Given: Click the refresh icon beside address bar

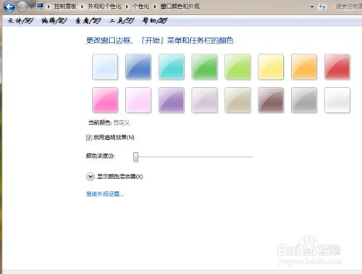Looking at the screenshot, I should pos(322,7).
